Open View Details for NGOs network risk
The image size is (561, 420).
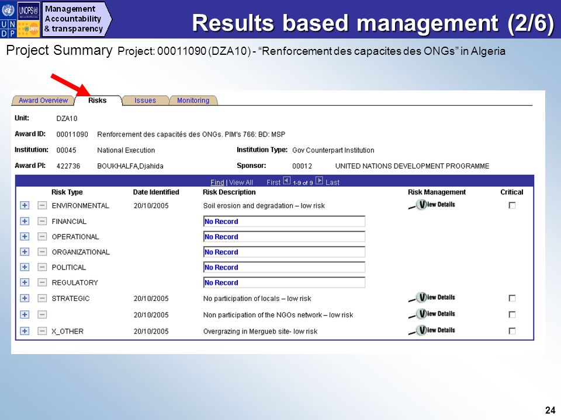432,314
